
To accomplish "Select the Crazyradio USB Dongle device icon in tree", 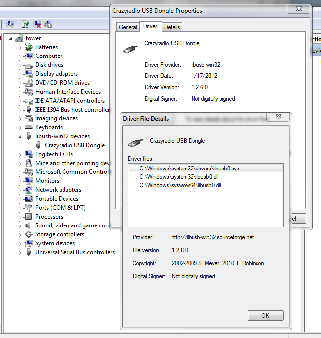I will coord(38,145).
